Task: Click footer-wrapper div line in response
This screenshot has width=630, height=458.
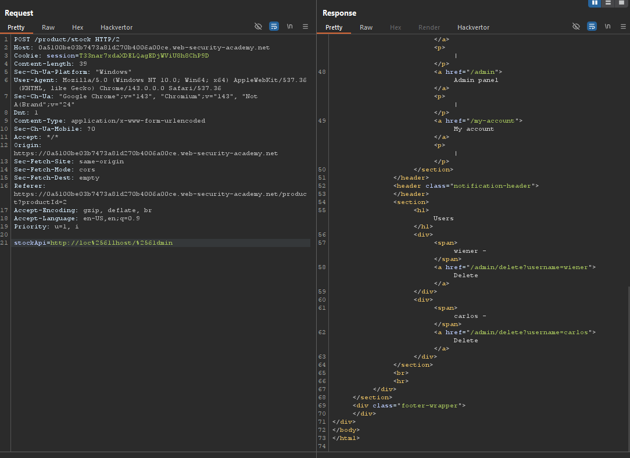Action: (x=409, y=406)
